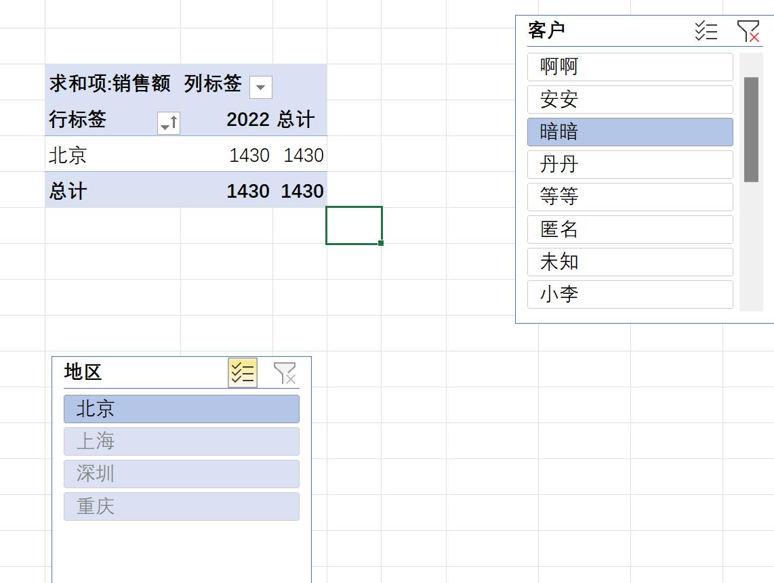The width and height of the screenshot is (774, 583).
Task: Clear the filter on the 地区 slicer
Action: coord(286,372)
